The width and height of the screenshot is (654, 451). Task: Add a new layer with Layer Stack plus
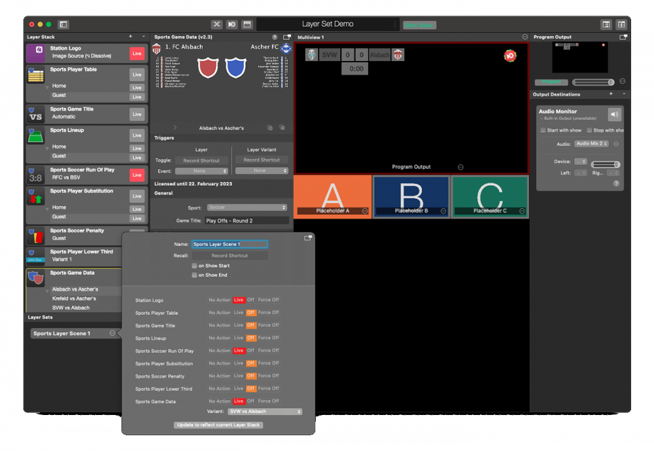[131, 37]
